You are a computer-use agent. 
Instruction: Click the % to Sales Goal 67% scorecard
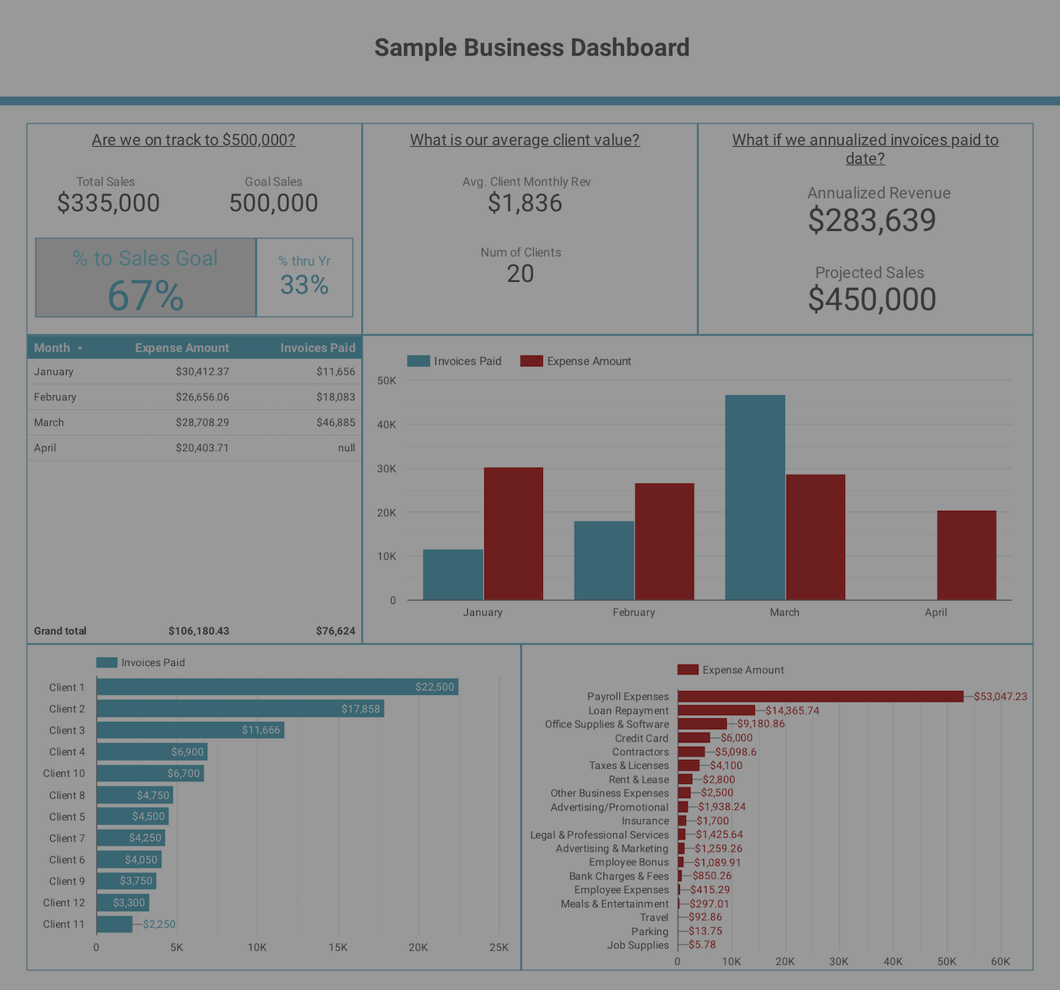coord(145,278)
